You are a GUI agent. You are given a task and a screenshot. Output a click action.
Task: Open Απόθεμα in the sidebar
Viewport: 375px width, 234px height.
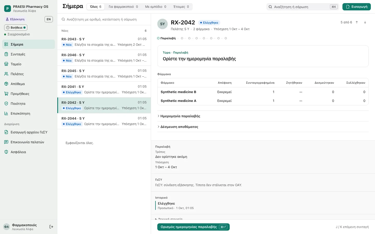click(x=29, y=84)
